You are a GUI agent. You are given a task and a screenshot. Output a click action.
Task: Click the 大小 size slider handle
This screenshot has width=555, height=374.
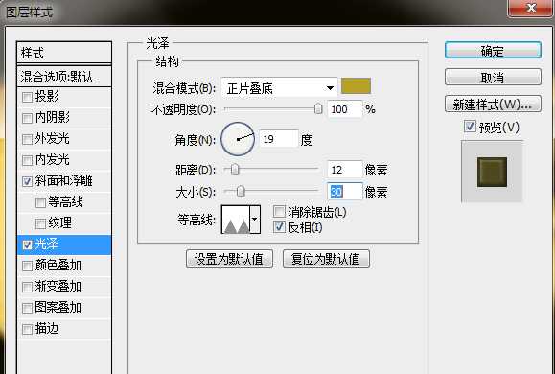coord(241,192)
